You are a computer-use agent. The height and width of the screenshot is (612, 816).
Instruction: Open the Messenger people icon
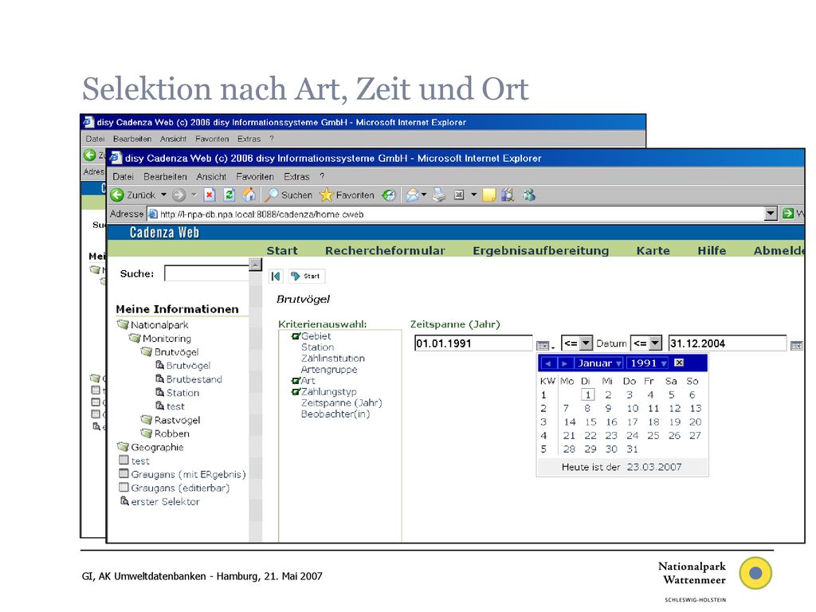529,195
